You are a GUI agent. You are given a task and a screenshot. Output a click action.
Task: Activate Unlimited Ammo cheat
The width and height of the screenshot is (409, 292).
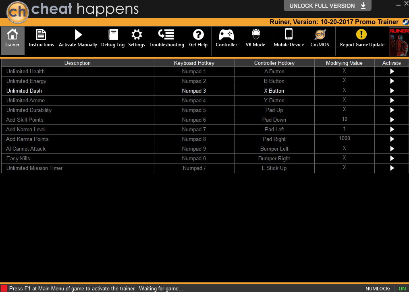pos(392,100)
